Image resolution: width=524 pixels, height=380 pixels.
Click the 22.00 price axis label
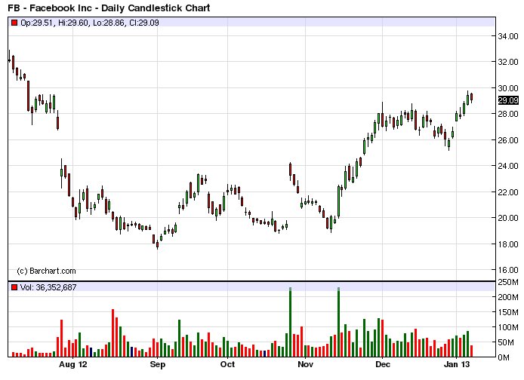click(508, 192)
